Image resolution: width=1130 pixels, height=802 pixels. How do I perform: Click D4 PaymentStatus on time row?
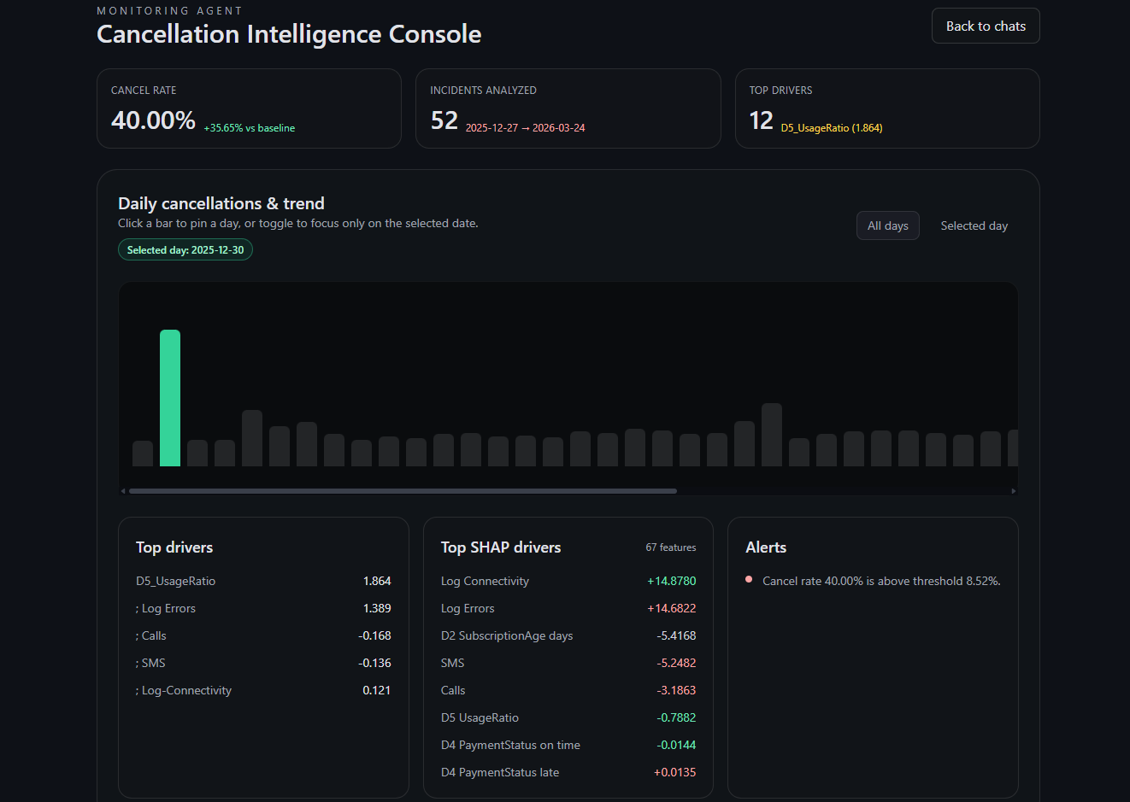[568, 745]
